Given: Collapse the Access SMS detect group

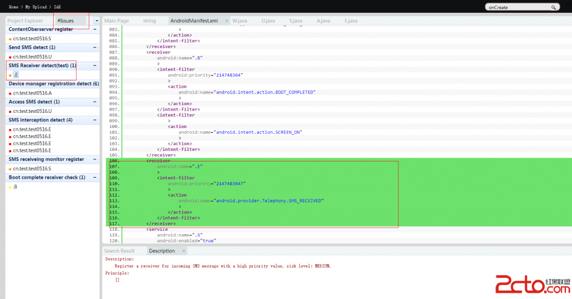Looking at the screenshot, I should point(96,102).
